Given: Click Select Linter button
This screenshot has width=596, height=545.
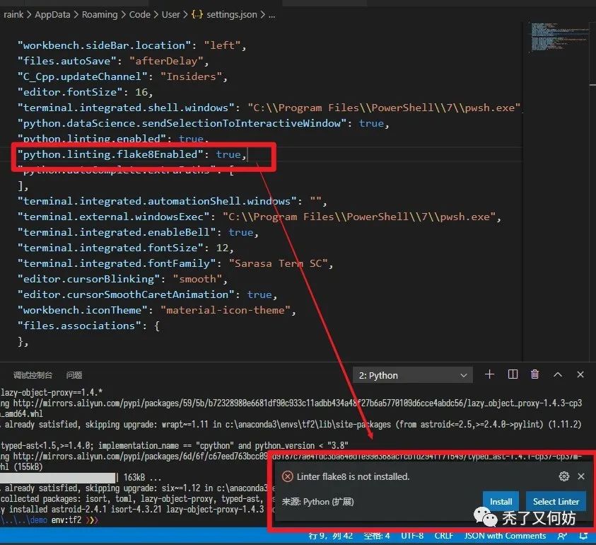Looking at the screenshot, I should point(556,502).
